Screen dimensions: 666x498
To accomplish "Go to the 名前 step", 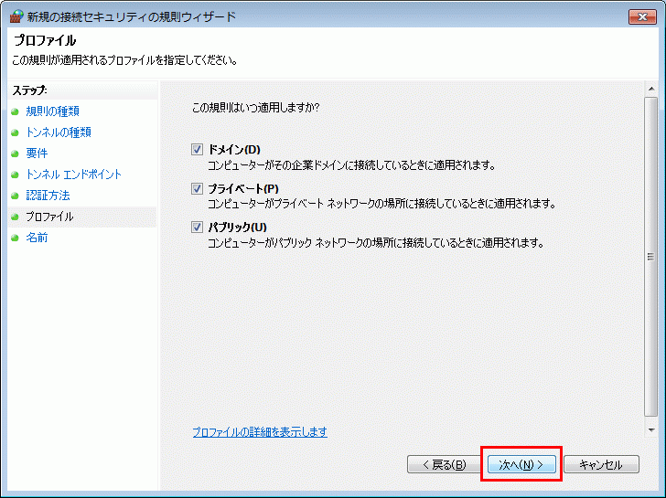I will click(x=37, y=238).
